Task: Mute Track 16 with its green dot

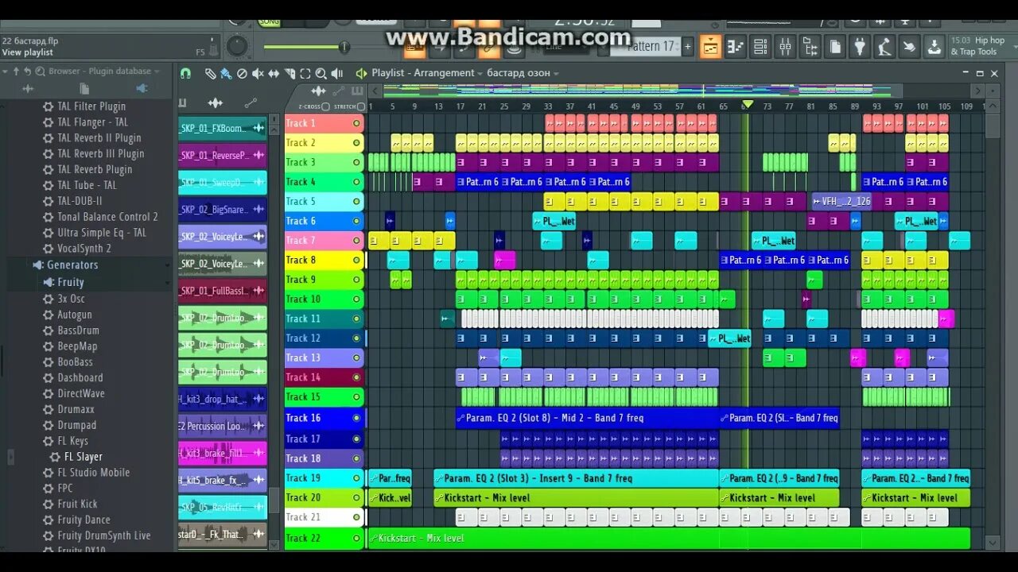Action: [x=356, y=418]
